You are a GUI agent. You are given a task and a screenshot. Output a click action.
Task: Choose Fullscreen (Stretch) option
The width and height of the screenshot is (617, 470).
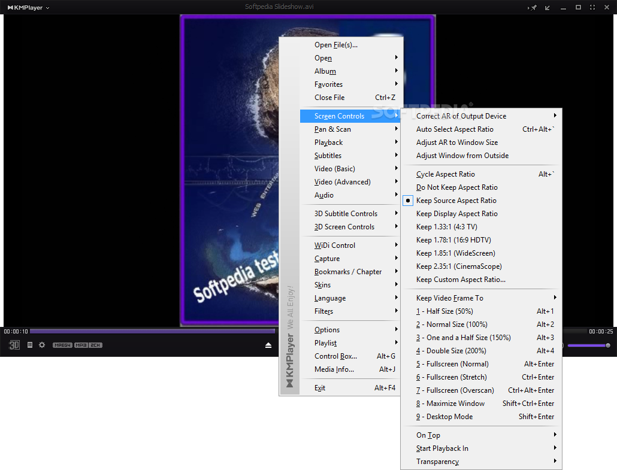481,377
